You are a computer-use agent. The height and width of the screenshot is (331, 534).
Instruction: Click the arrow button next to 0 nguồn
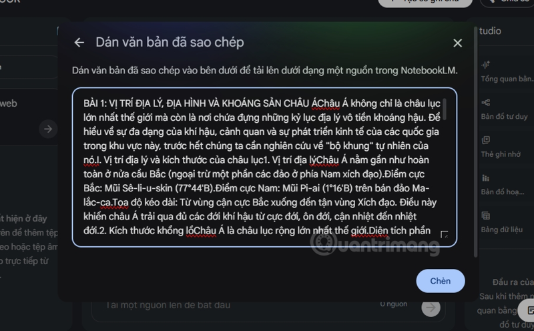tap(431, 308)
